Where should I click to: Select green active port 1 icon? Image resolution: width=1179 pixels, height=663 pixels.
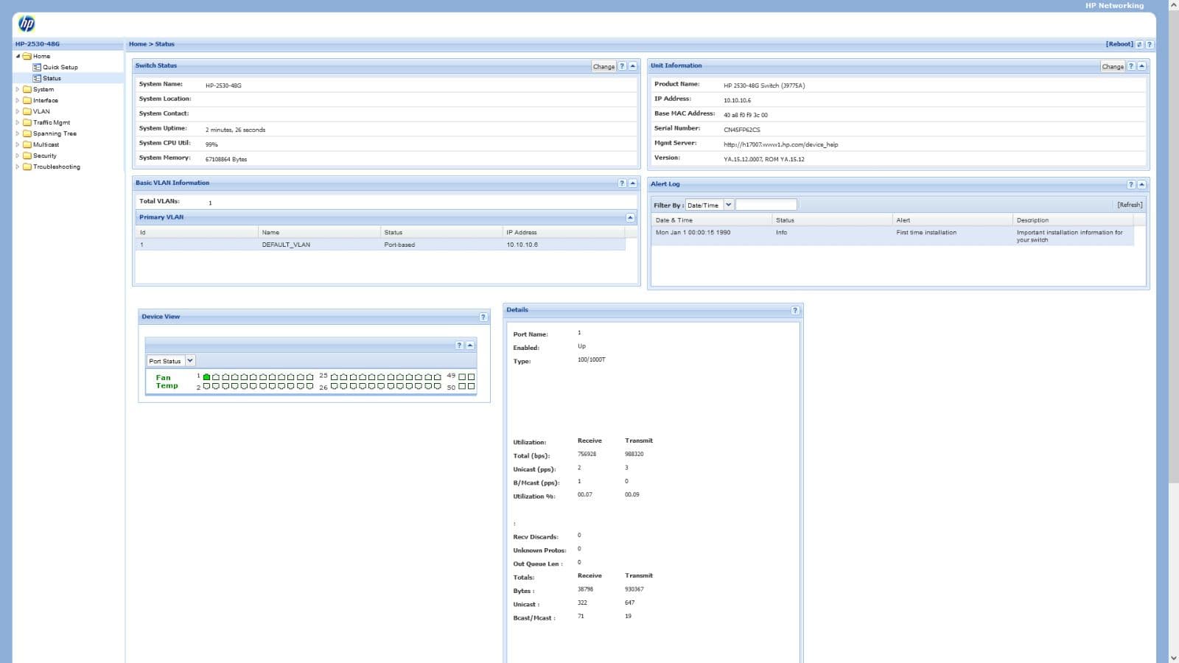207,377
